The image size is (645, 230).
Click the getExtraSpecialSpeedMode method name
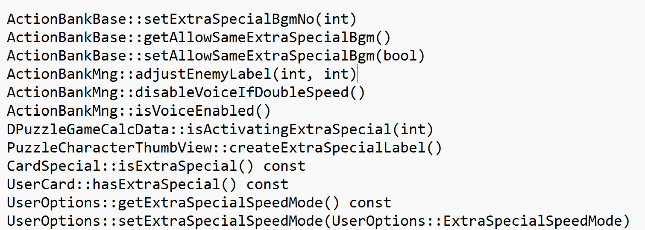click(220, 203)
